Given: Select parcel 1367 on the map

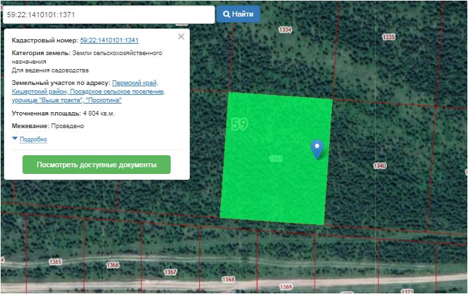Looking at the screenshot, I should 171,272.
